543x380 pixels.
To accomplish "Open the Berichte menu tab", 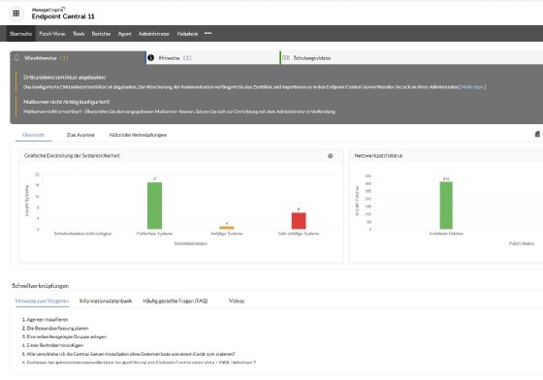I will (101, 34).
